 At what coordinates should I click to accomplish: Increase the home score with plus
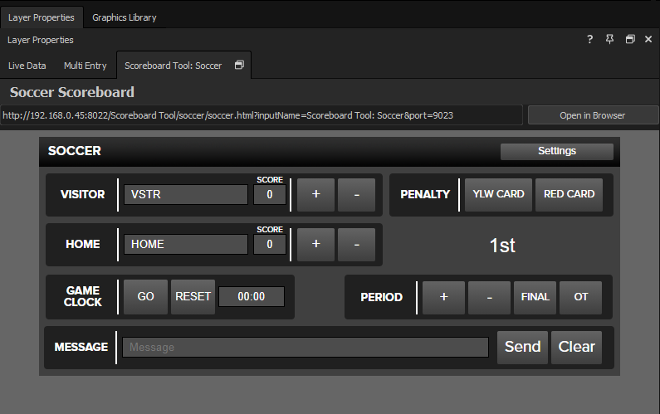point(315,244)
